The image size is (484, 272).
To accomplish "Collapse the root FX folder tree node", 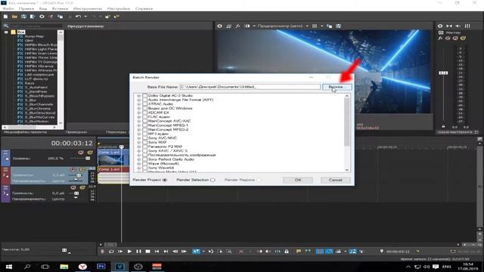I will click(x=6, y=32).
